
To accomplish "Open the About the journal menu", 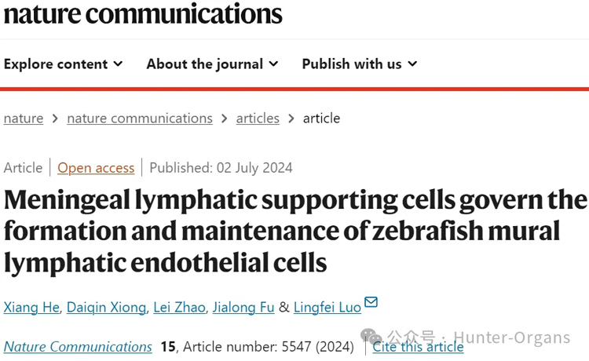I will pyautogui.click(x=212, y=64).
